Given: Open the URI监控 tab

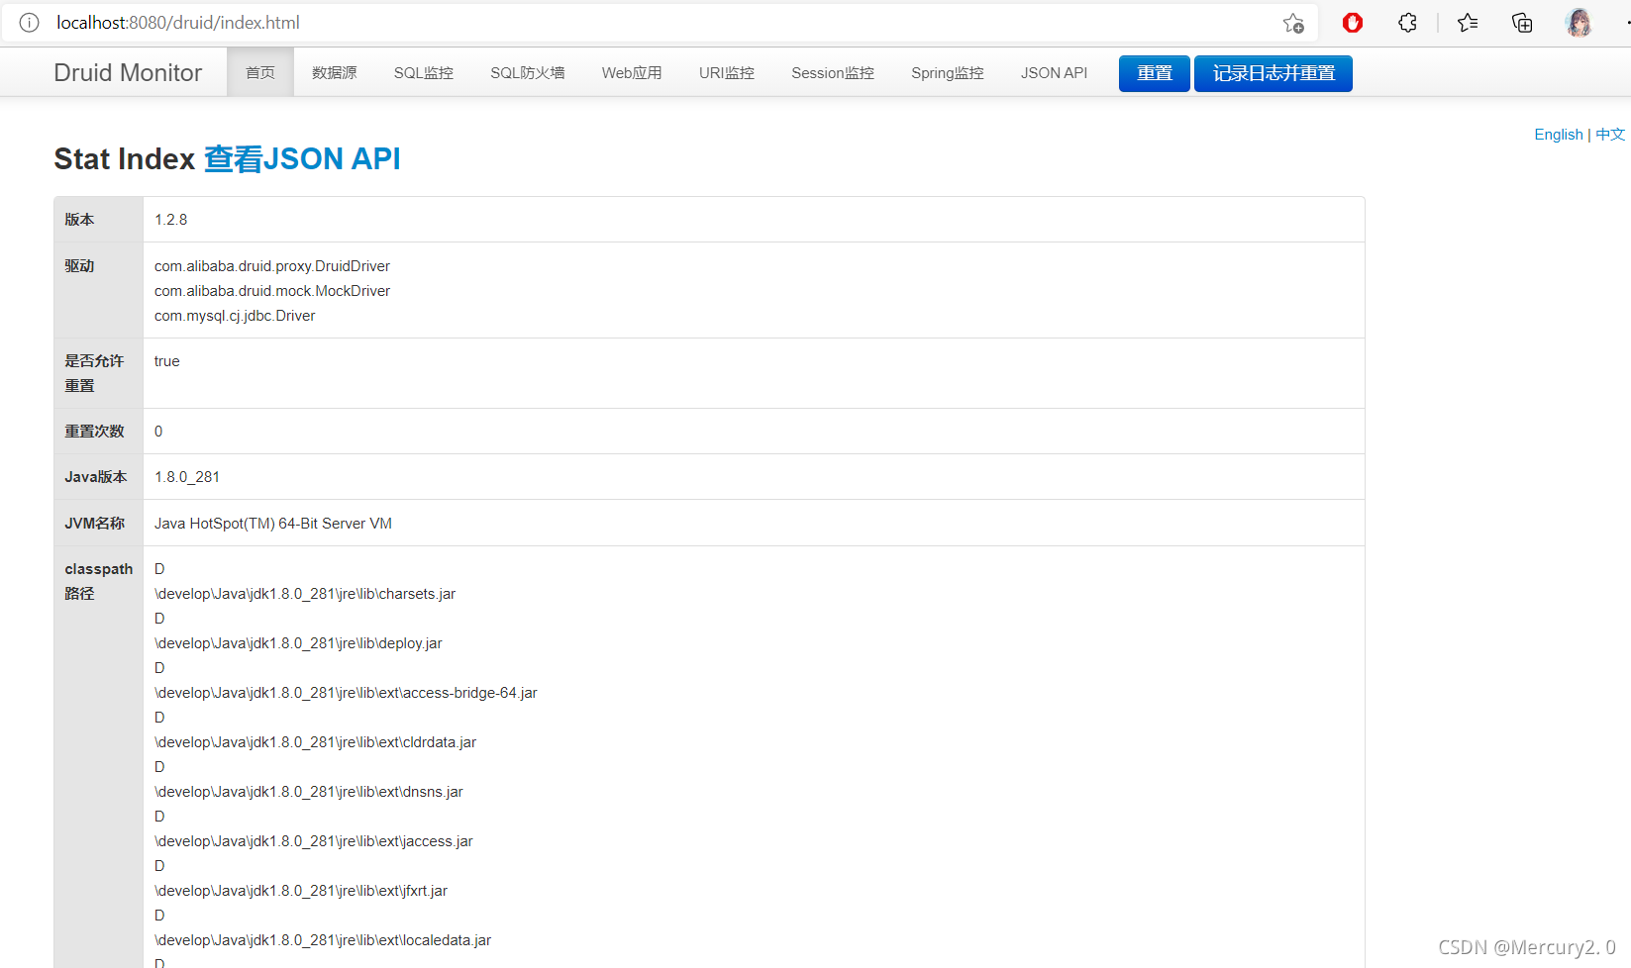Looking at the screenshot, I should point(727,72).
